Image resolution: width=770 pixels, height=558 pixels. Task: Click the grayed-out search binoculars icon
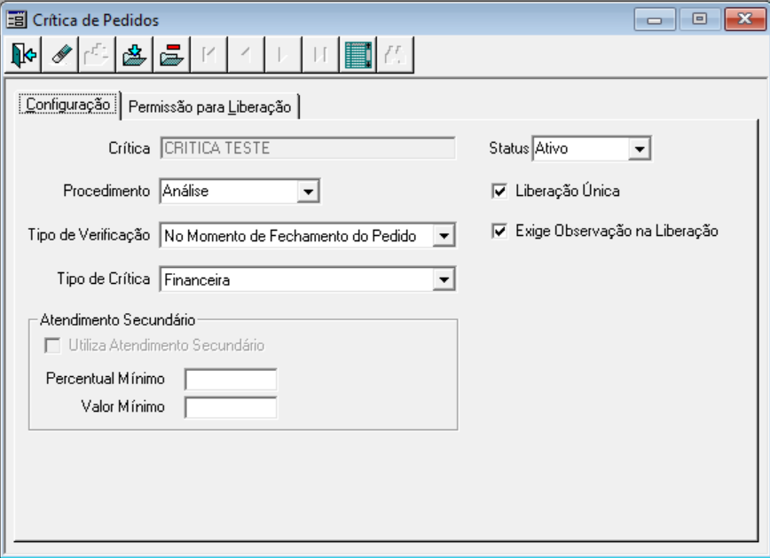pyautogui.click(x=396, y=54)
